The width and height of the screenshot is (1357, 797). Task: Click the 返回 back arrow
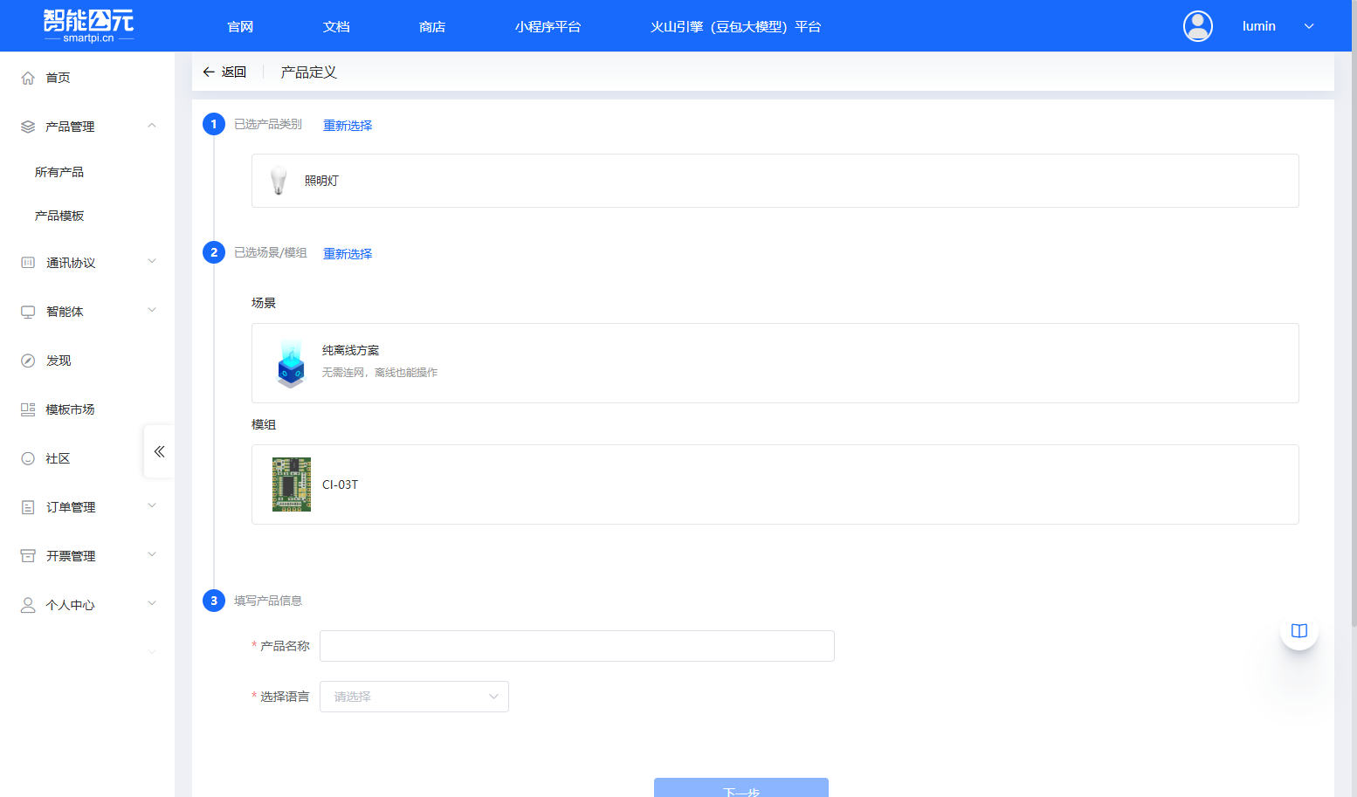(x=209, y=71)
